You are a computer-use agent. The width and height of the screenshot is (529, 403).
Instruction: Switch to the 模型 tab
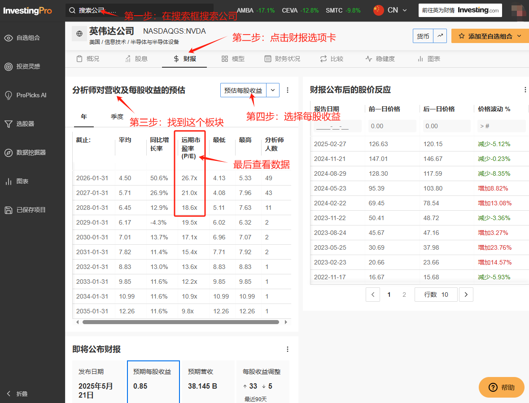[233, 59]
